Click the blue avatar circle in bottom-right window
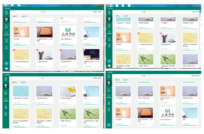The width and height of the screenshot is (204, 134). point(109,125)
